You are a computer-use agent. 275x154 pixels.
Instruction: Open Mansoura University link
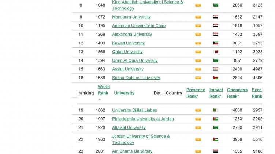point(131,17)
